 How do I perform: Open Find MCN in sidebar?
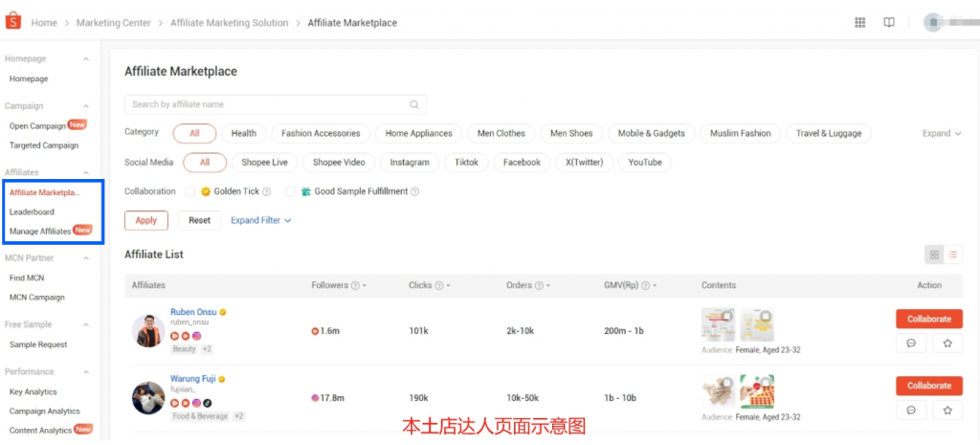(x=27, y=278)
